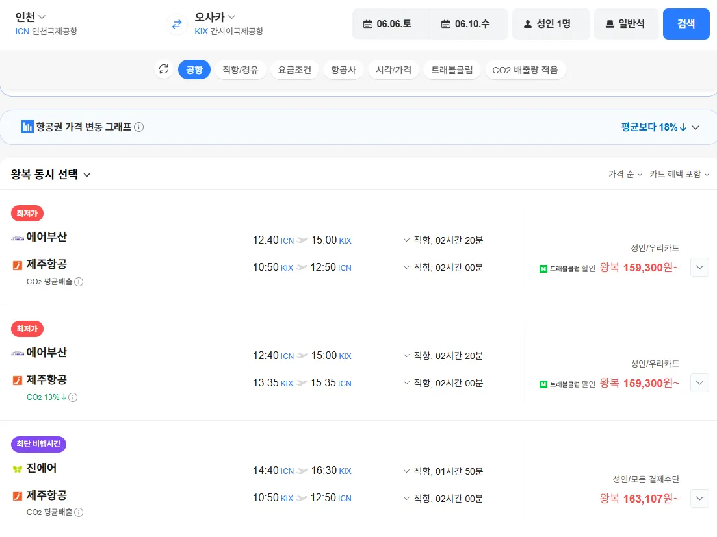Click info icon beside first CO2 평균배출
The width and height of the screenshot is (717, 537).
click(79, 282)
